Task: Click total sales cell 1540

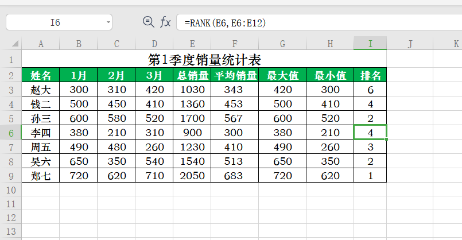Action: pyautogui.click(x=192, y=161)
